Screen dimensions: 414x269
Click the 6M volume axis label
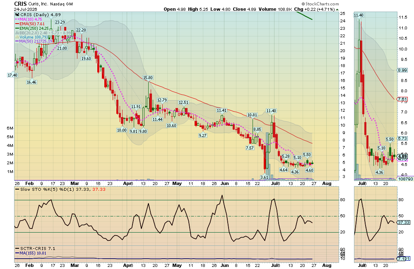click(10, 128)
